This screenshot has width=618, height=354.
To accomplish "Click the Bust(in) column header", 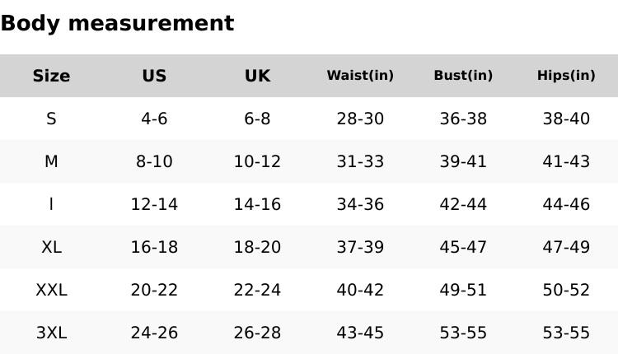I will (x=463, y=76).
